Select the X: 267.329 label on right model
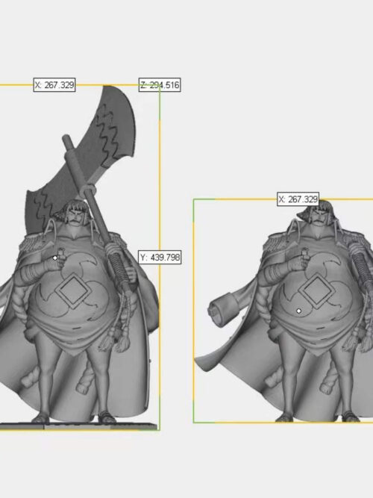This screenshot has height=498, width=373. pos(298,199)
